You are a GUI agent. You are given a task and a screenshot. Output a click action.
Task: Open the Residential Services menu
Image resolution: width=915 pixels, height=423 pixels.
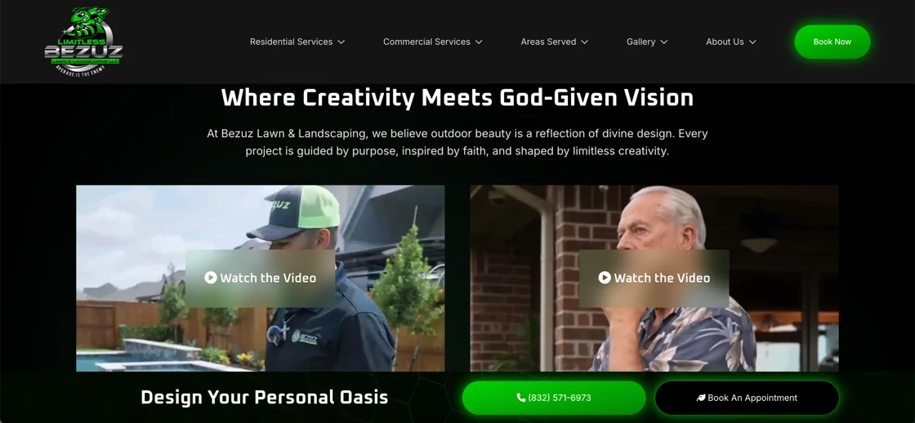point(291,42)
